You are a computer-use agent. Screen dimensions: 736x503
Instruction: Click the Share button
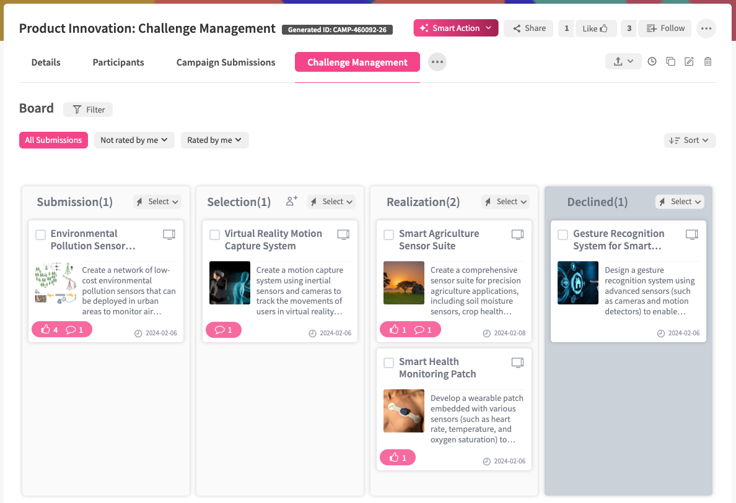(528, 28)
